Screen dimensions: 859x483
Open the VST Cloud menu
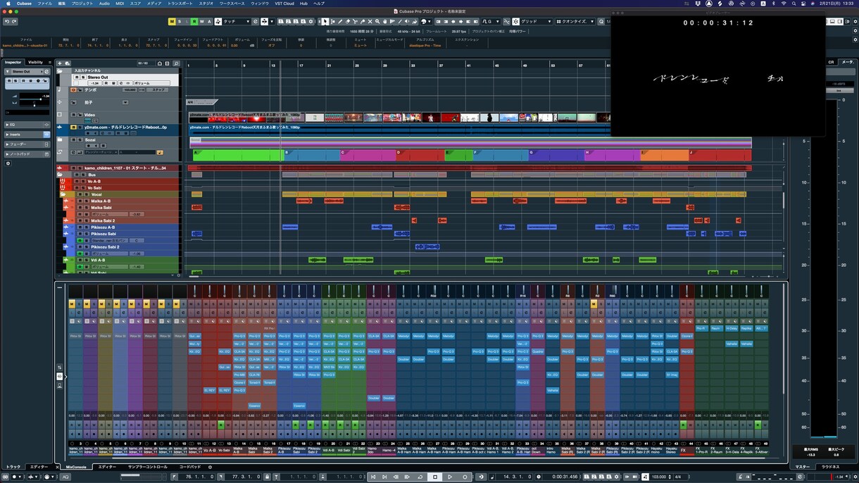click(284, 4)
